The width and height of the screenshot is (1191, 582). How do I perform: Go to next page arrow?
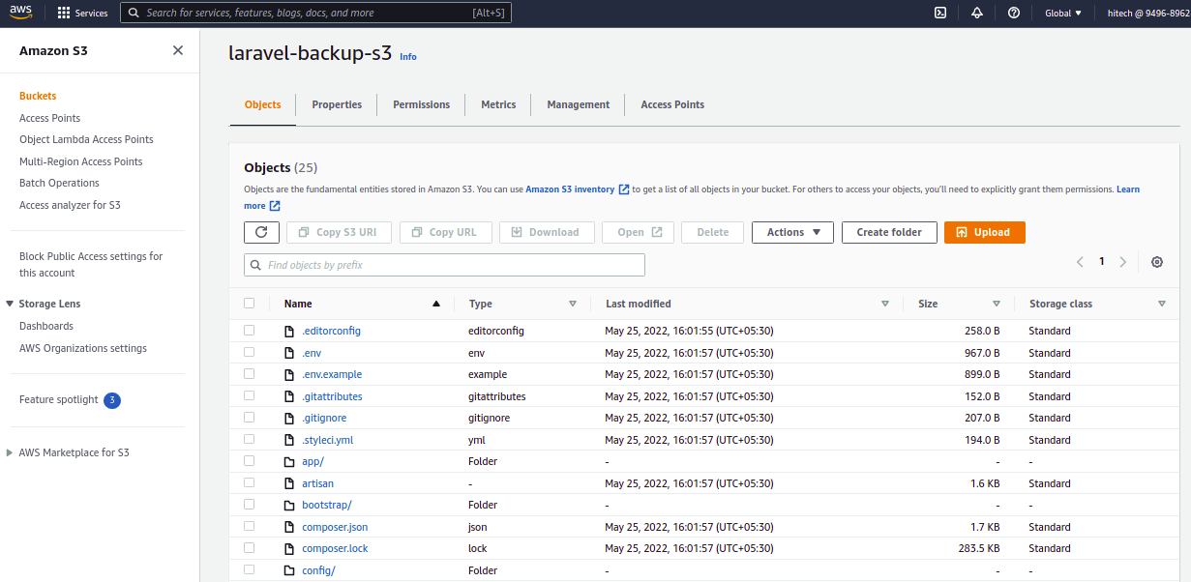pyautogui.click(x=1122, y=262)
